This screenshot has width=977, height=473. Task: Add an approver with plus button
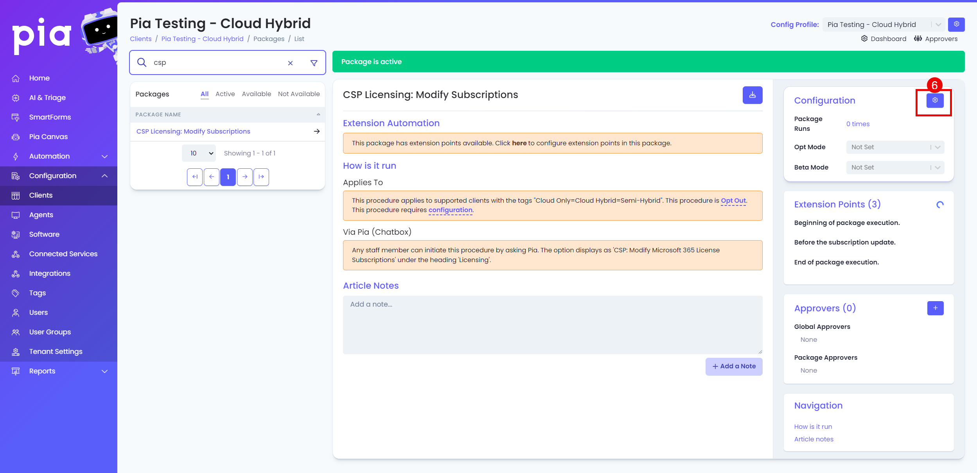(x=936, y=308)
